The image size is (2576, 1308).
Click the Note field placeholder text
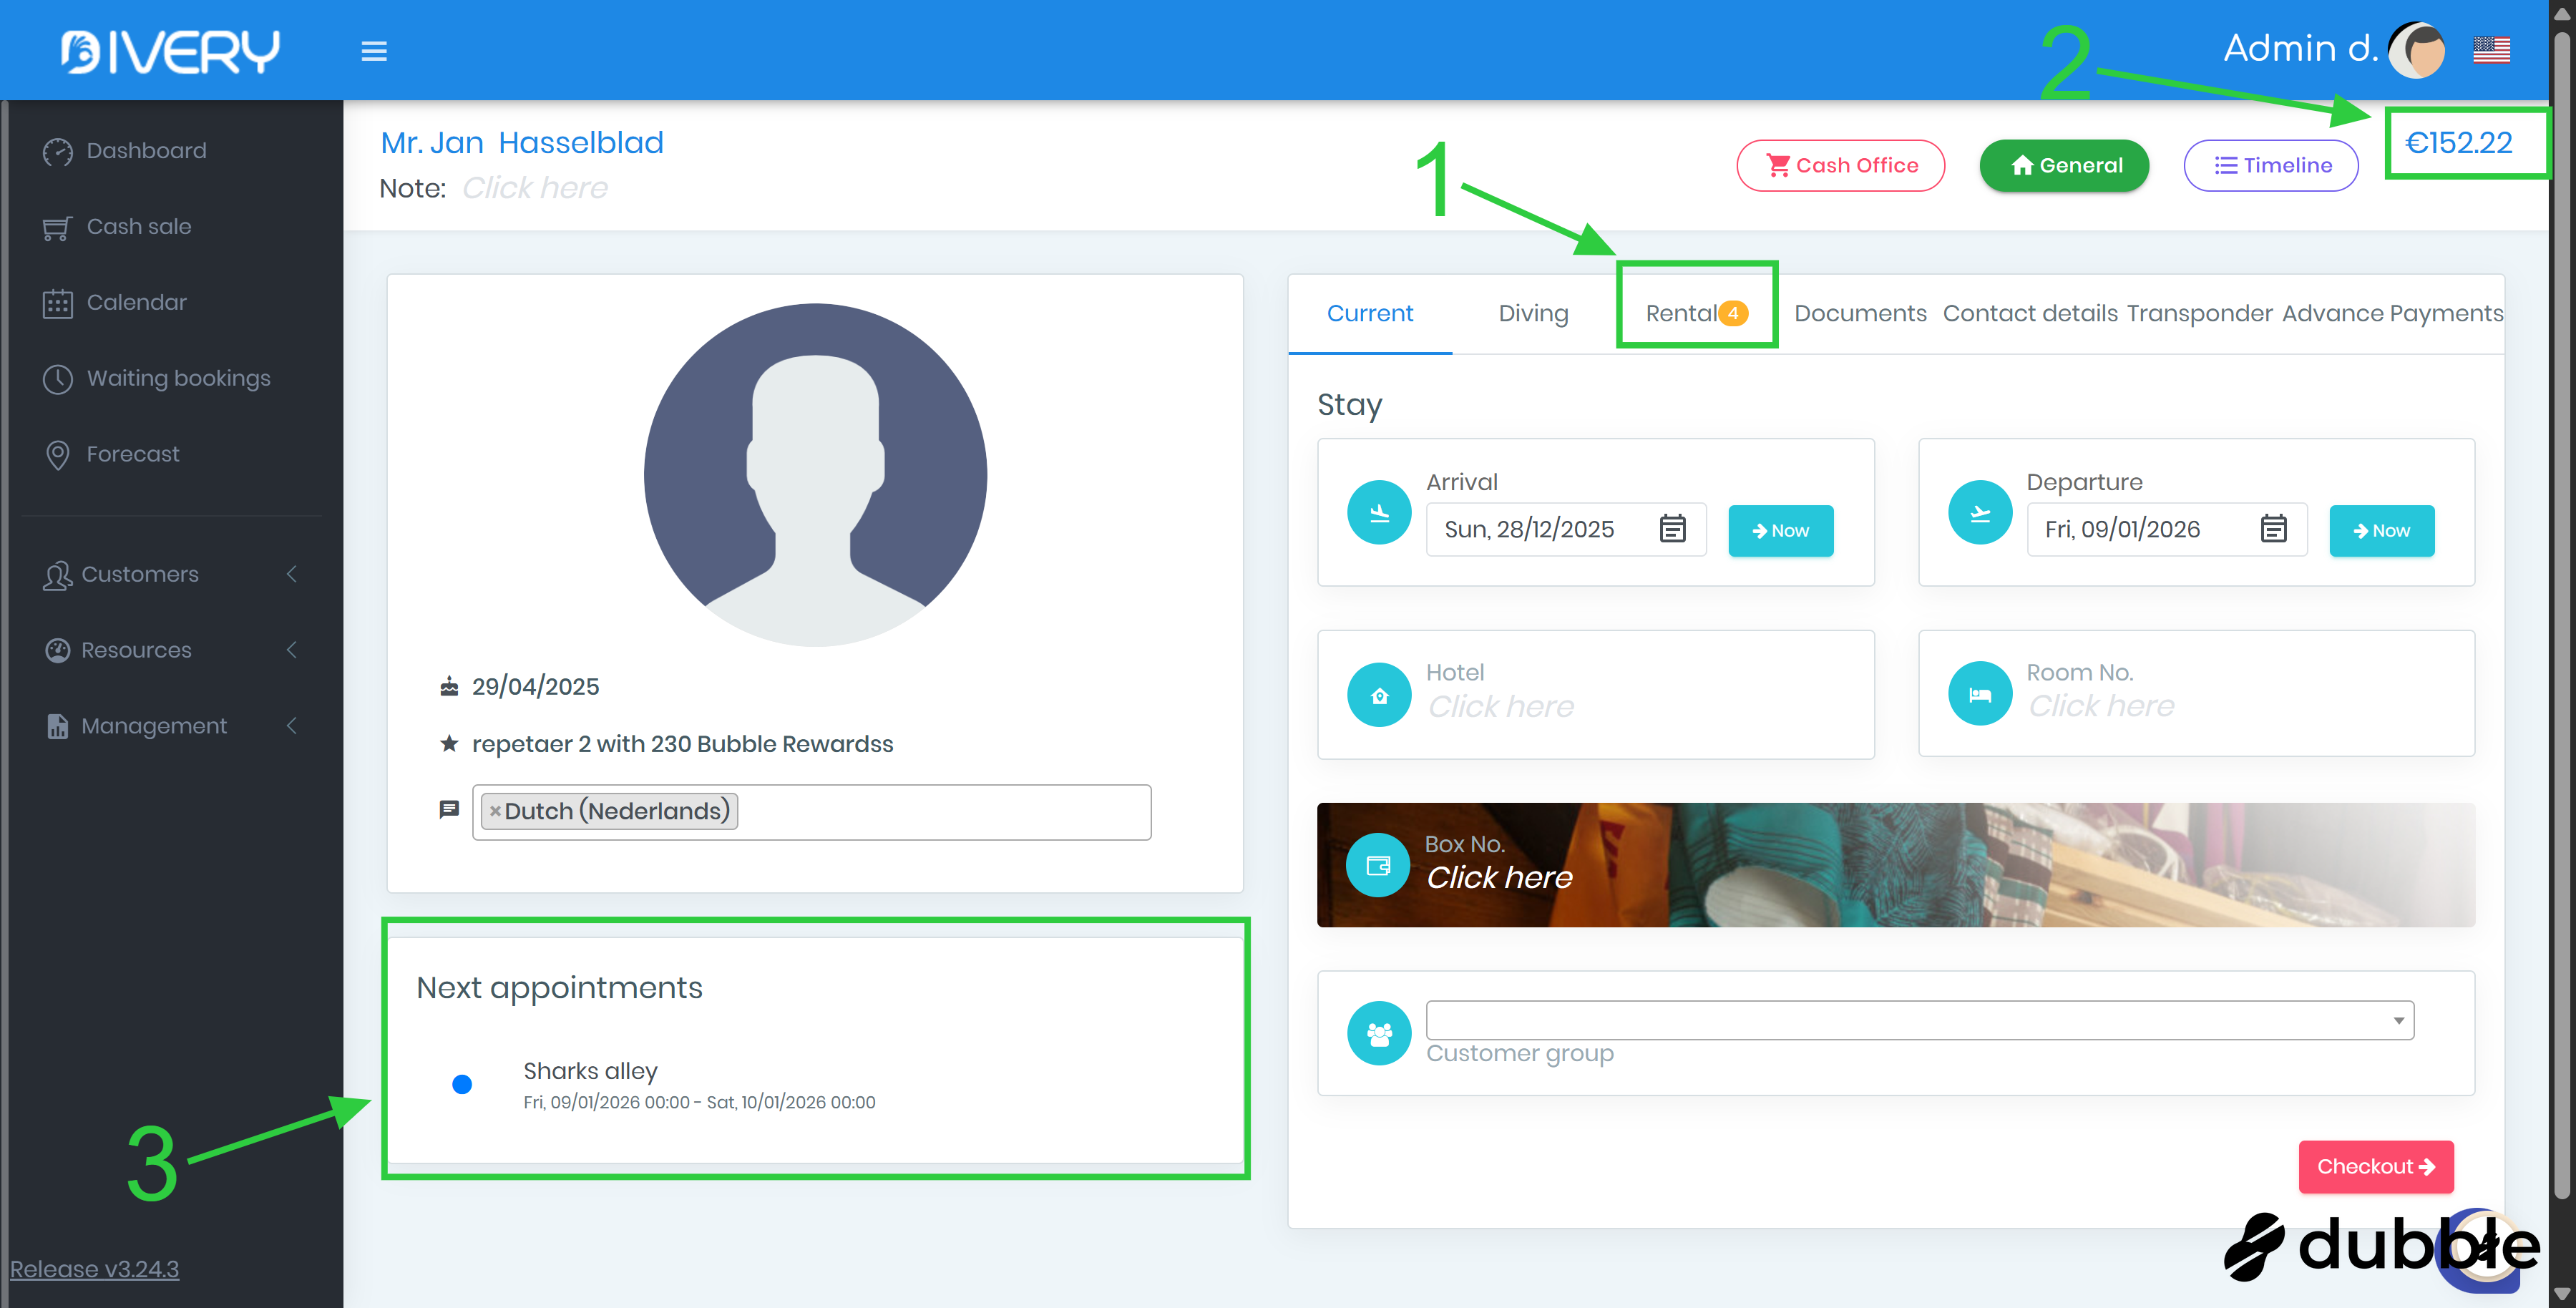534,188
